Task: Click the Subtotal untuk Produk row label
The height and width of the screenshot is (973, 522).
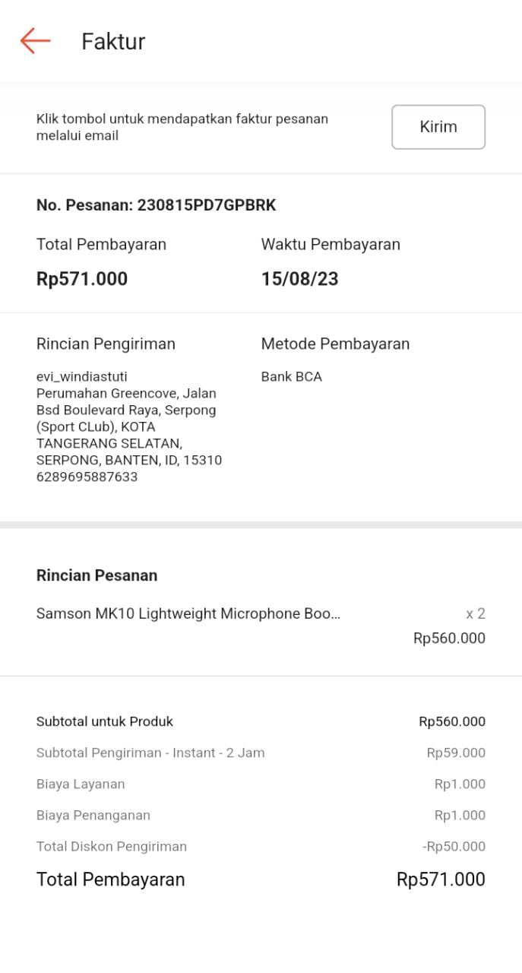Action: tap(105, 721)
